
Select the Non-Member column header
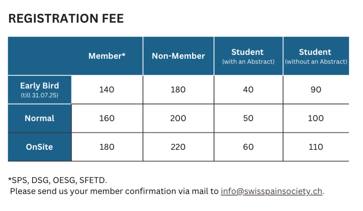click(178, 56)
